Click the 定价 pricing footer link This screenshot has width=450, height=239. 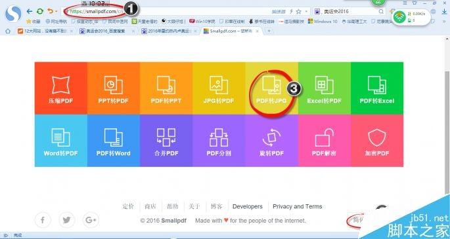click(128, 206)
